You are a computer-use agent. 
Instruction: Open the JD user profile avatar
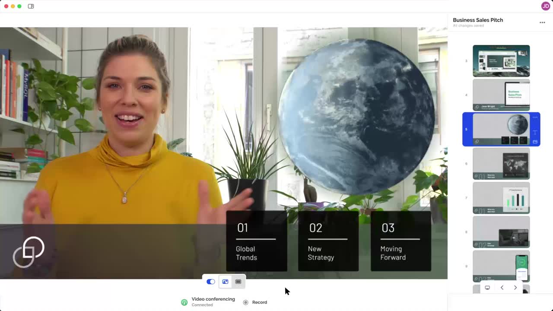545,6
